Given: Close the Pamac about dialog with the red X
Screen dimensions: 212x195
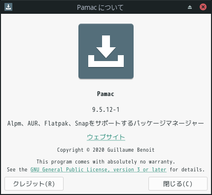Looking at the screenshot, I should (203, 7).
